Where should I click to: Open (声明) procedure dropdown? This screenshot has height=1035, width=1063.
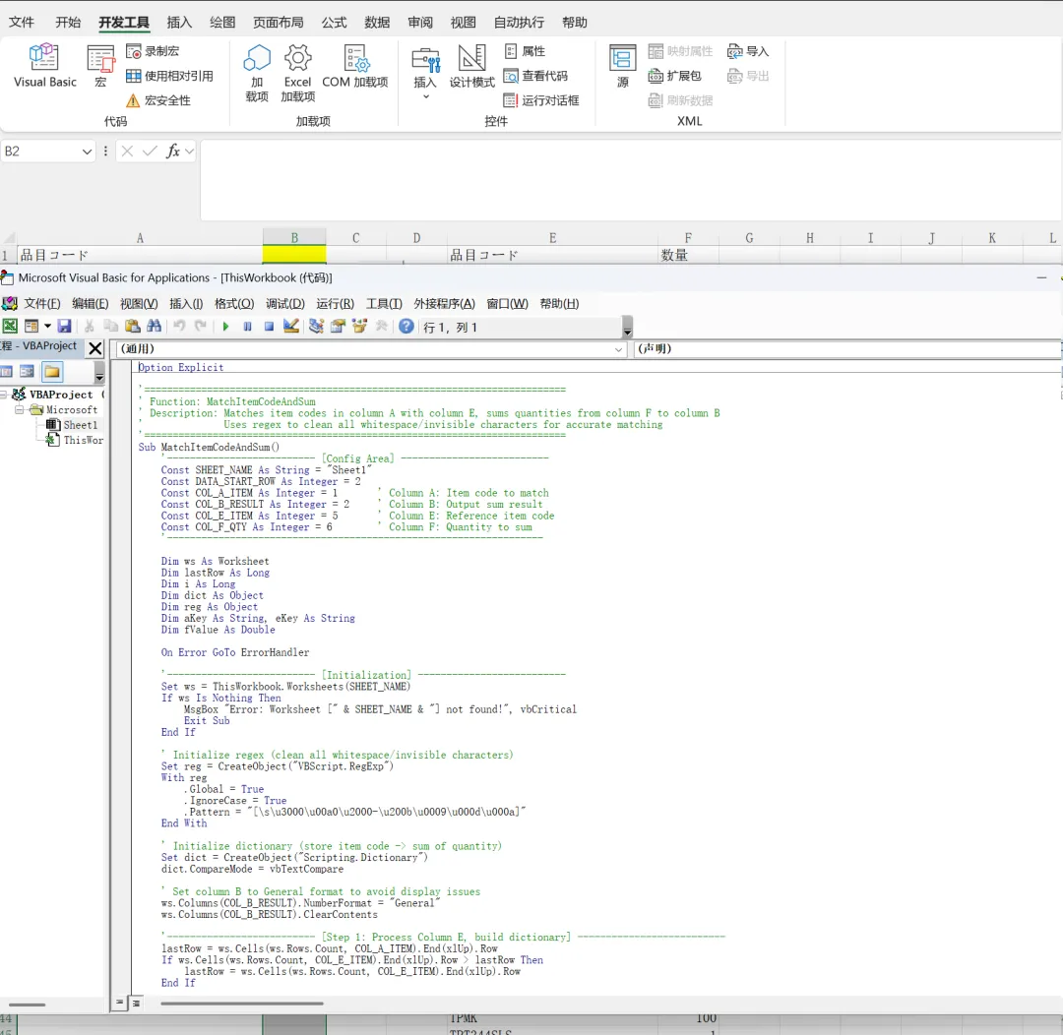pos(847,348)
